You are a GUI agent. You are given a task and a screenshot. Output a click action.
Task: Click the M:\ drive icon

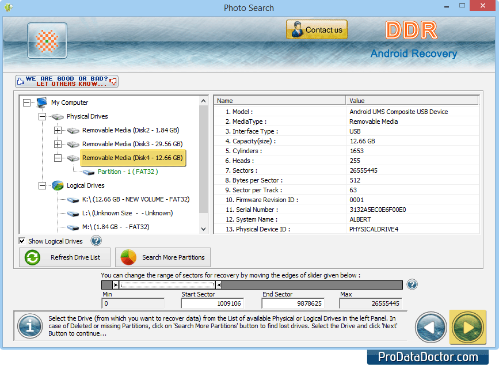pos(73,227)
